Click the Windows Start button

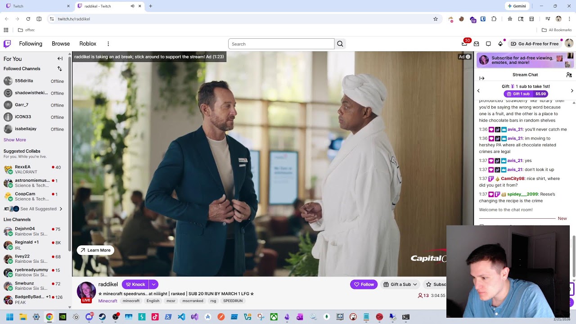9,317
